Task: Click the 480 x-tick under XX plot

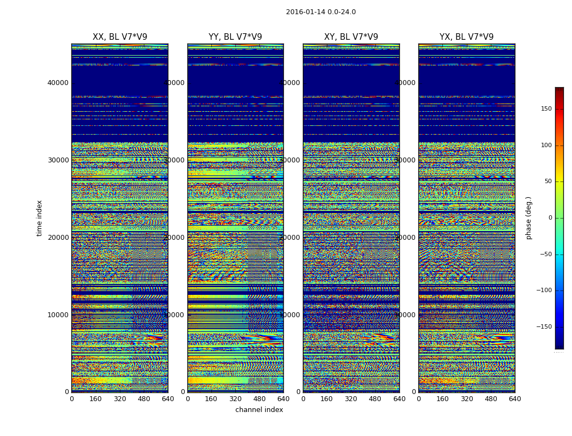Action: coord(144,399)
